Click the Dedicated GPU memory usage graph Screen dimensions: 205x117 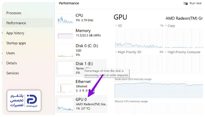[x=159, y=90]
